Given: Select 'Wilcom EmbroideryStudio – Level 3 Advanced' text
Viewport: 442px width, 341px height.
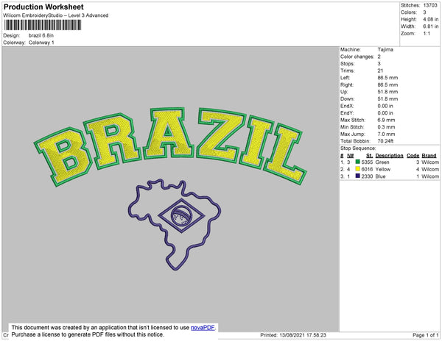Looking at the screenshot, I should [56, 15].
